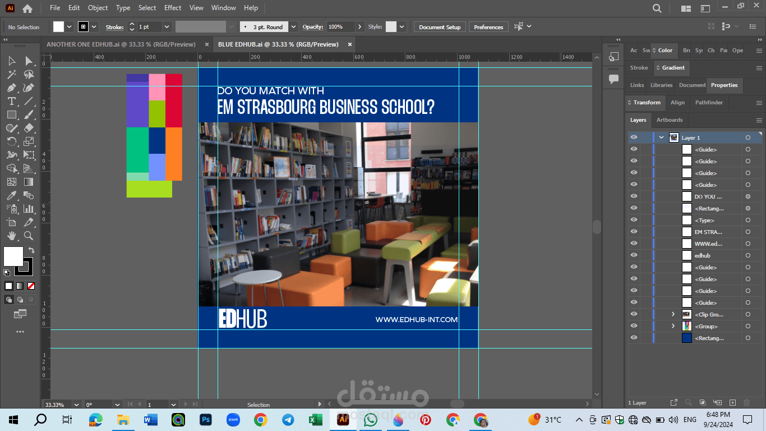
Task: Click the search icon in the top bar
Action: 657,8
